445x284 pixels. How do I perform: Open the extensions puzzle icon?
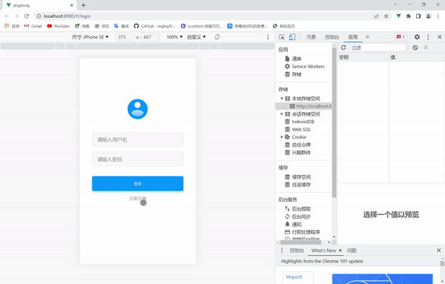tap(409, 16)
